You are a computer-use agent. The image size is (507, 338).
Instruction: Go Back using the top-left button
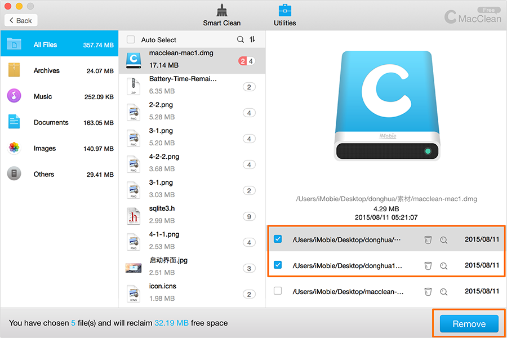click(x=21, y=20)
